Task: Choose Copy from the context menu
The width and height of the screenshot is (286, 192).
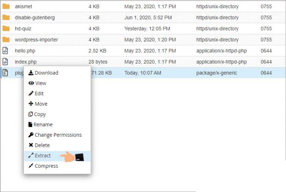Action: [57, 114]
